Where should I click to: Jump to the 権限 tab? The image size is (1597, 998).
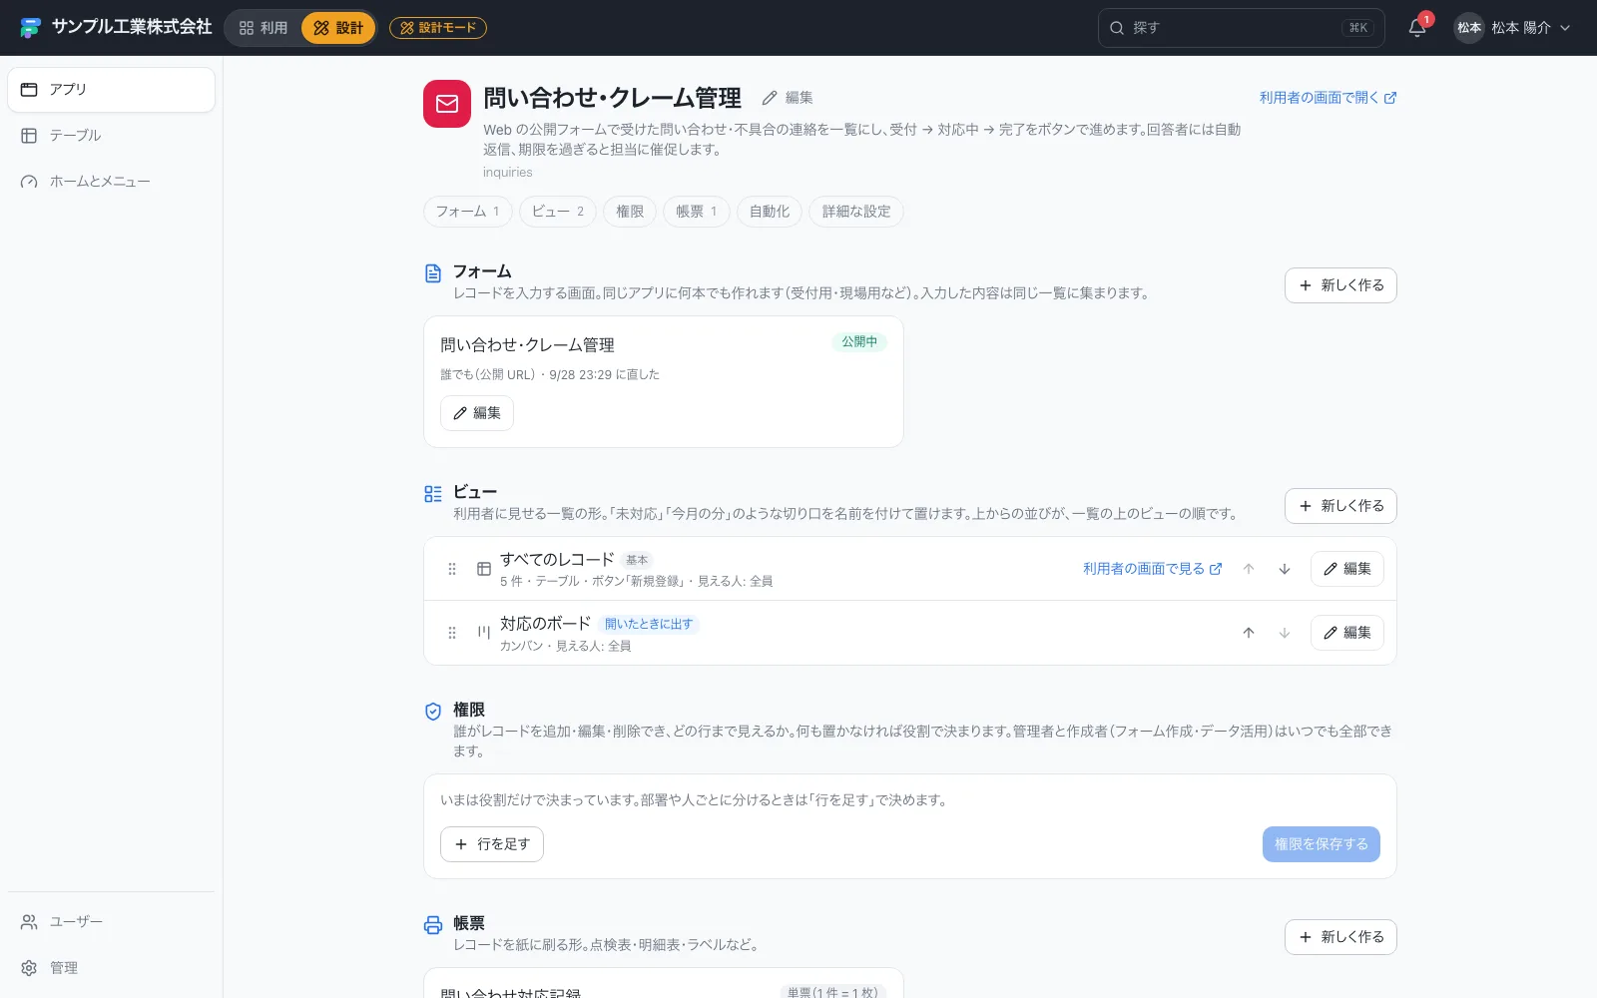(x=630, y=212)
